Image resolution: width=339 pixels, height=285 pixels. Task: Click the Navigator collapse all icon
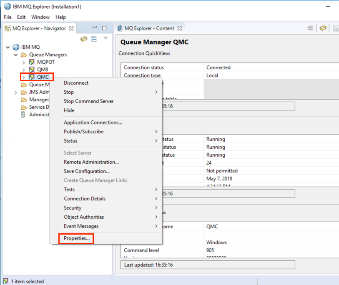[x=94, y=39]
